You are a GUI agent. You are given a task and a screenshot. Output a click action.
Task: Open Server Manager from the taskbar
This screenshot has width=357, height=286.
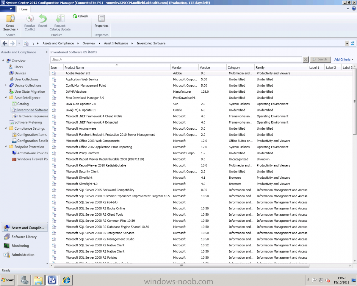[24, 280]
